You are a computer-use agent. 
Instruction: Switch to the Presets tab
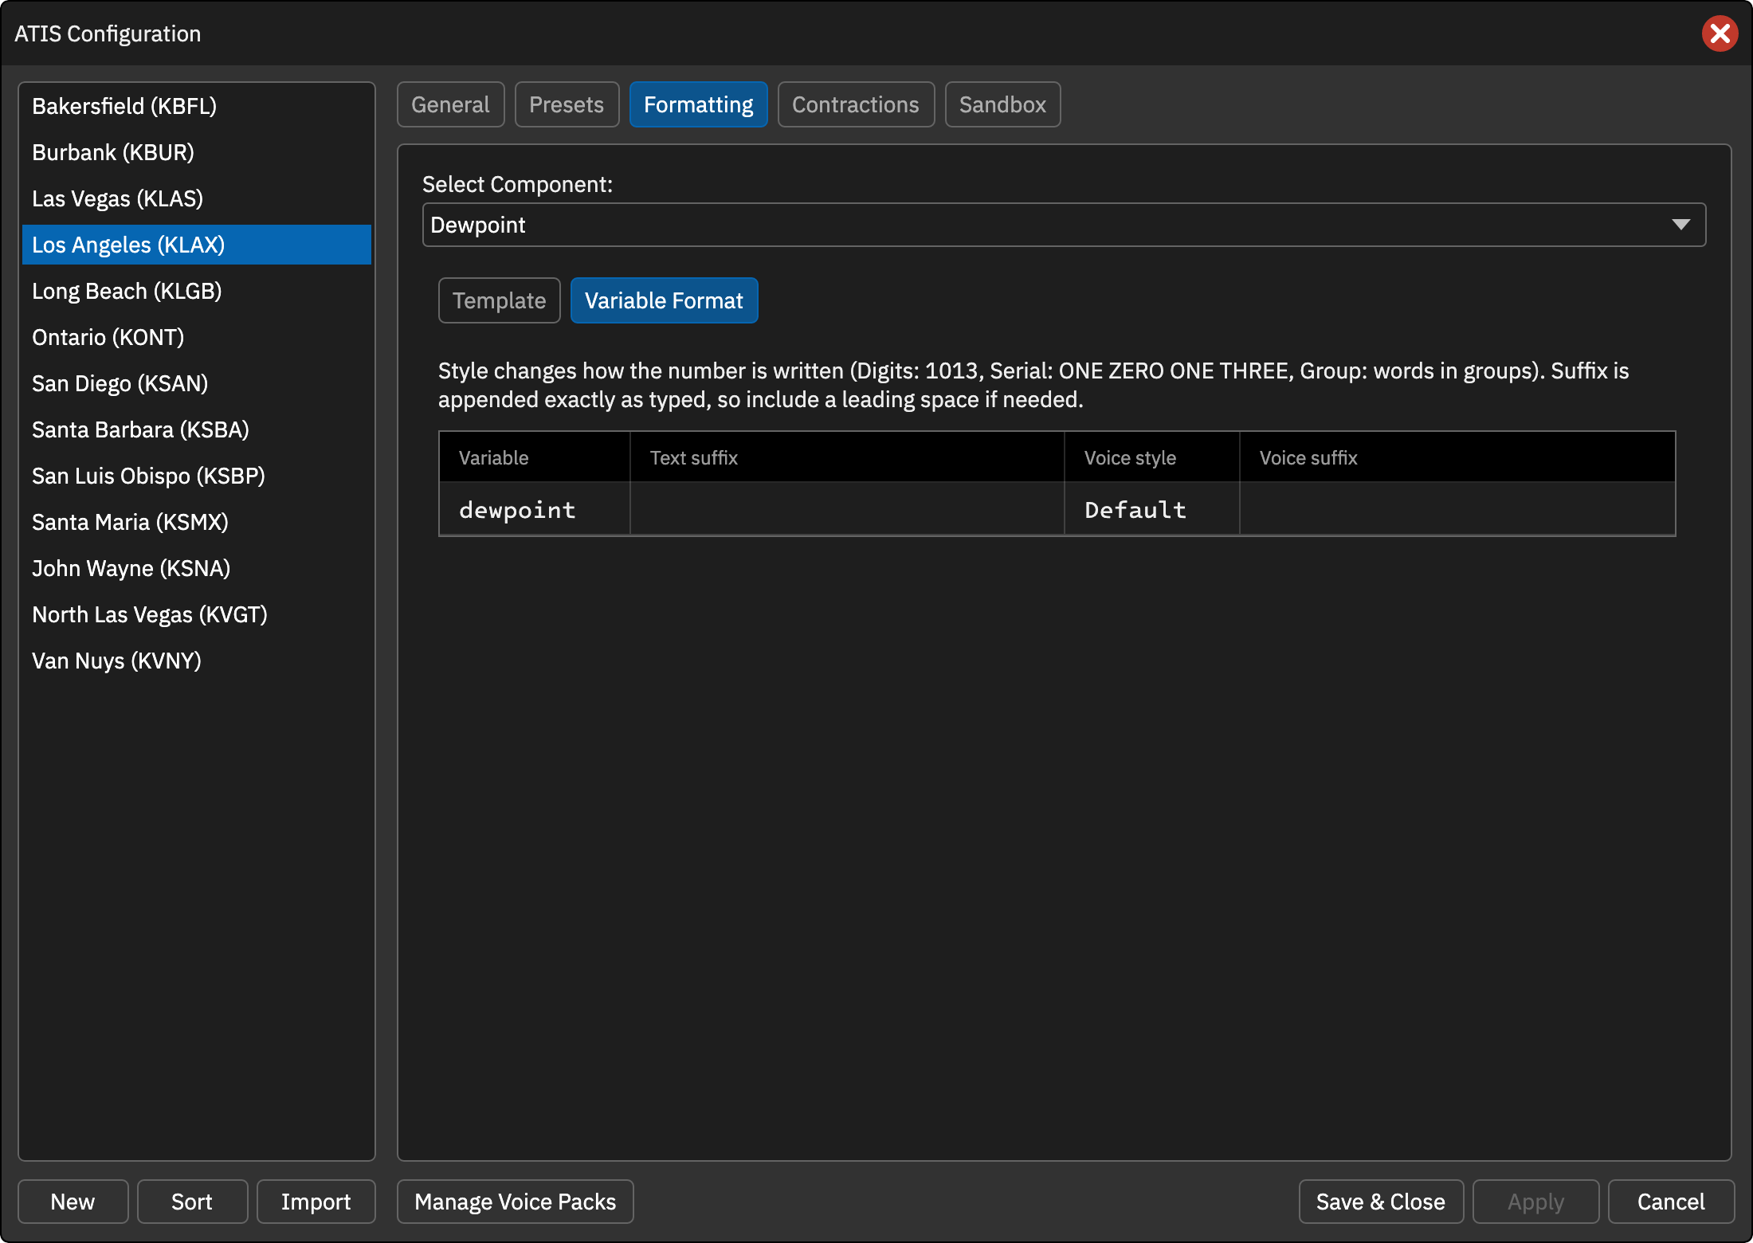pos(567,104)
